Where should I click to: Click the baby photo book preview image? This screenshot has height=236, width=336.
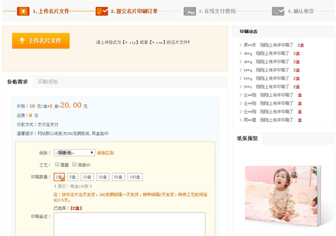click(283, 196)
